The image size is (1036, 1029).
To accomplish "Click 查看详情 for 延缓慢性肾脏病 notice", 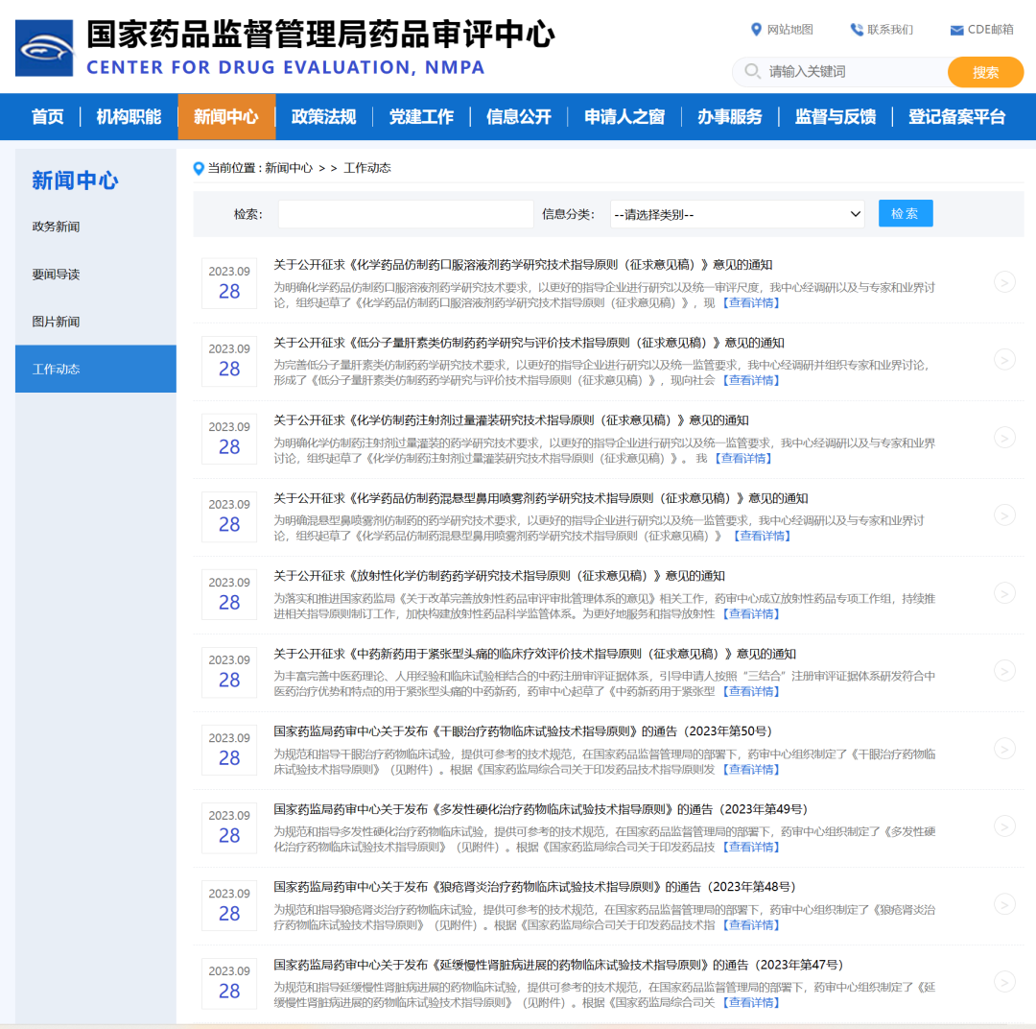I will click(750, 1002).
